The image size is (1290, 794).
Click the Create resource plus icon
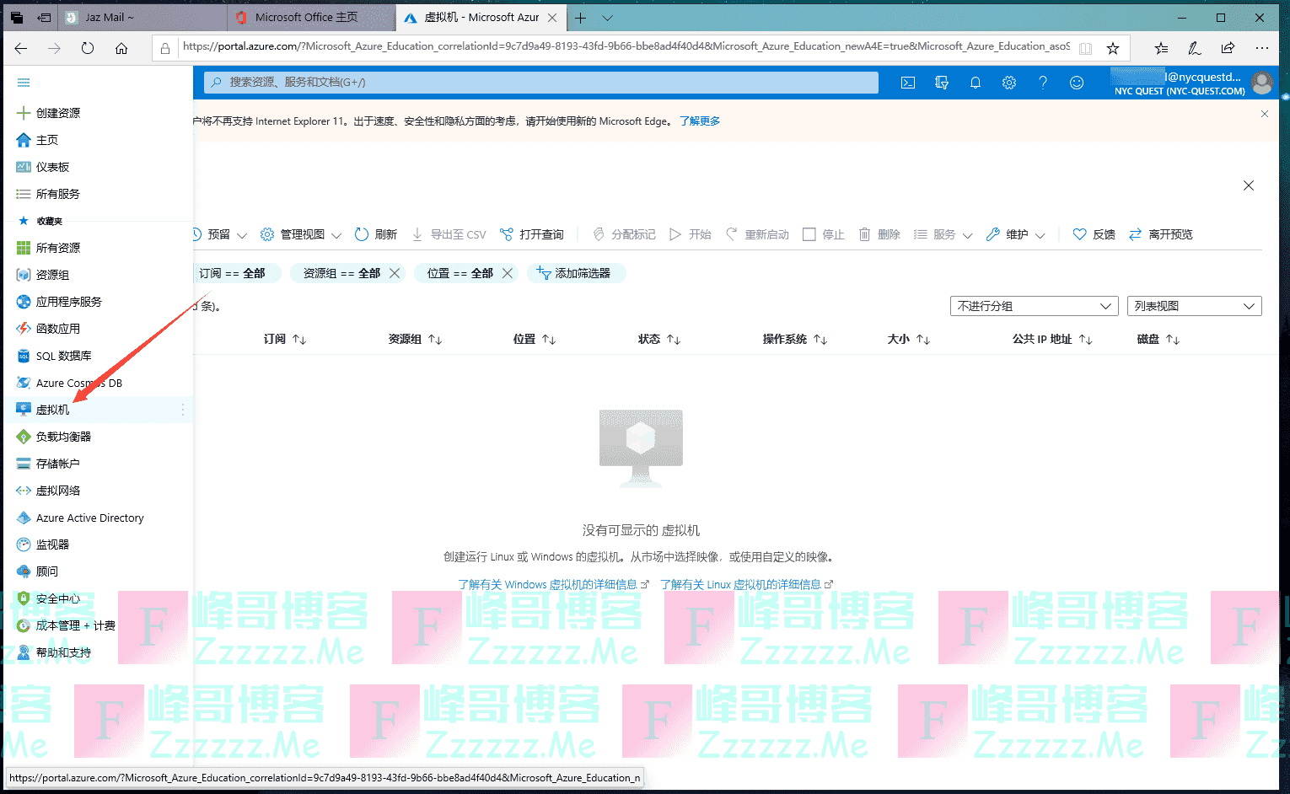tap(24, 113)
